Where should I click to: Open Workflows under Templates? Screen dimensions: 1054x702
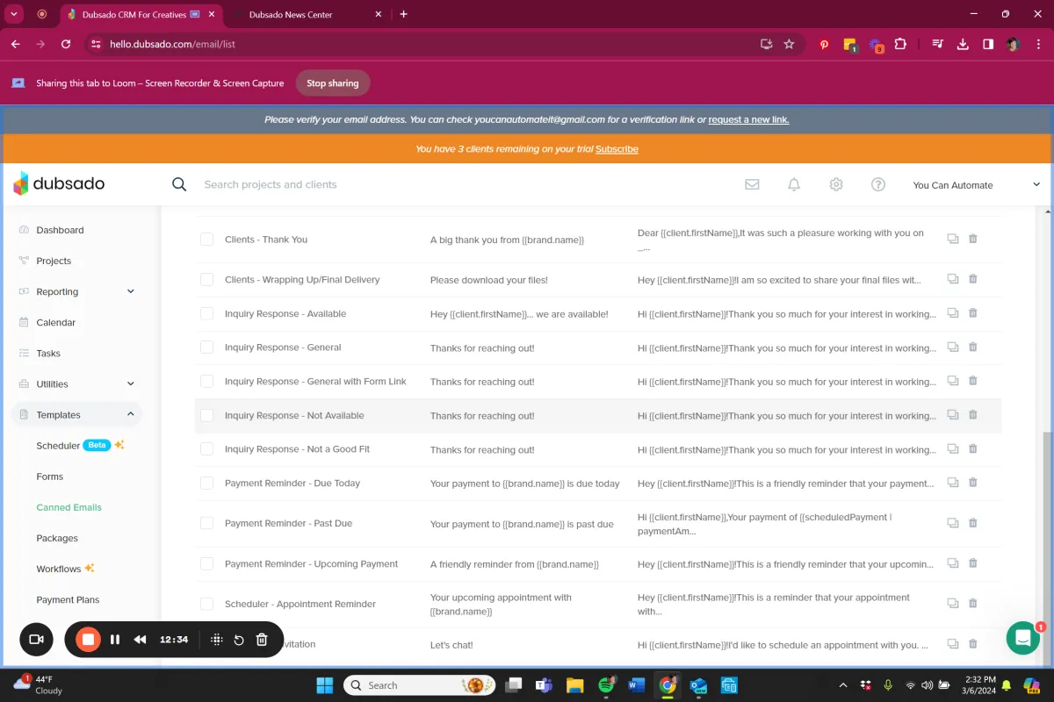[59, 569]
